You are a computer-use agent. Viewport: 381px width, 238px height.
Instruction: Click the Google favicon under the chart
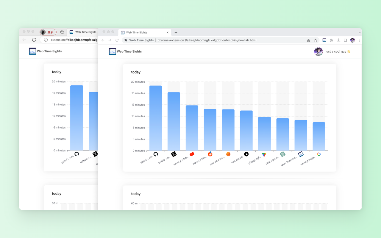tap(319, 154)
